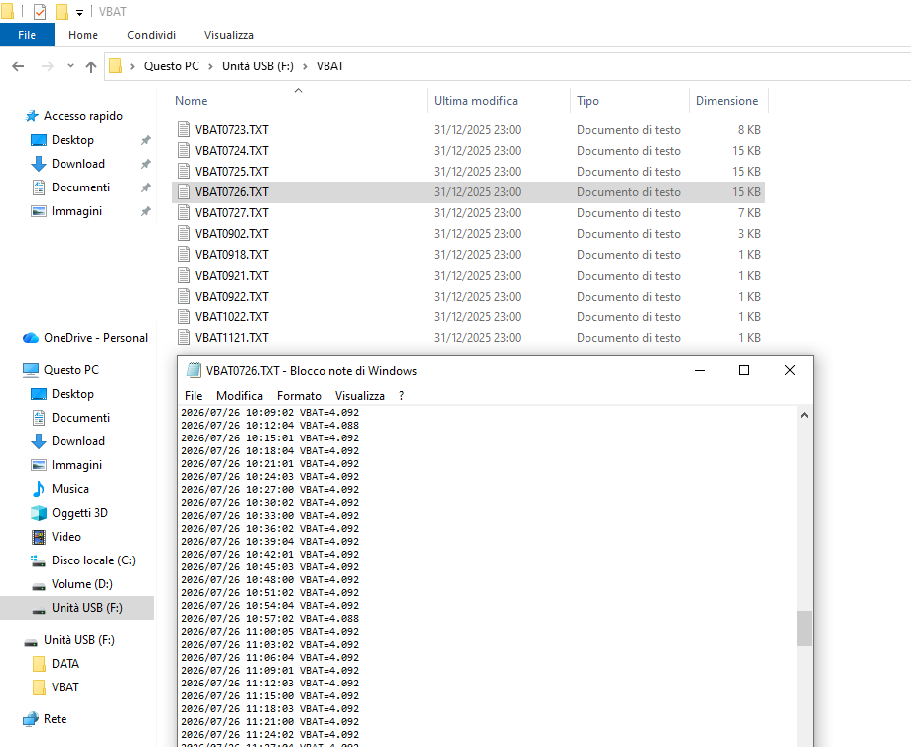Open the DATA folder in the navigation tree

pos(65,664)
